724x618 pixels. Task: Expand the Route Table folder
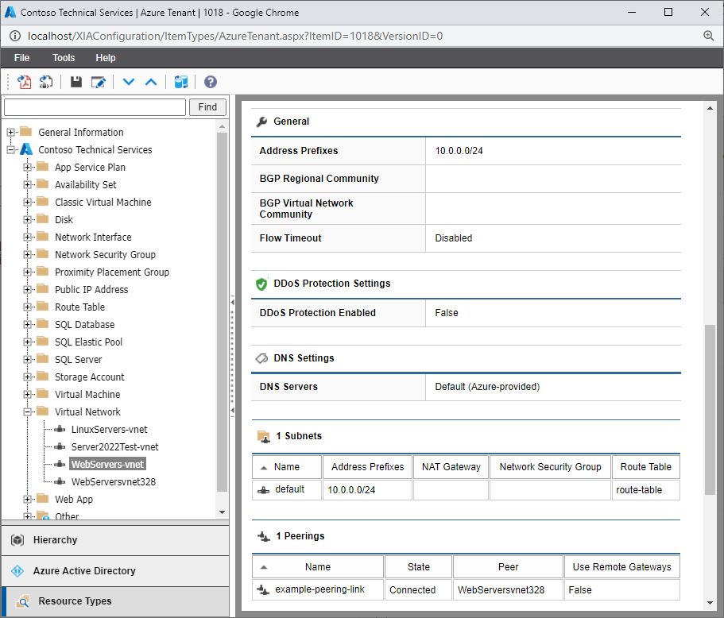27,307
